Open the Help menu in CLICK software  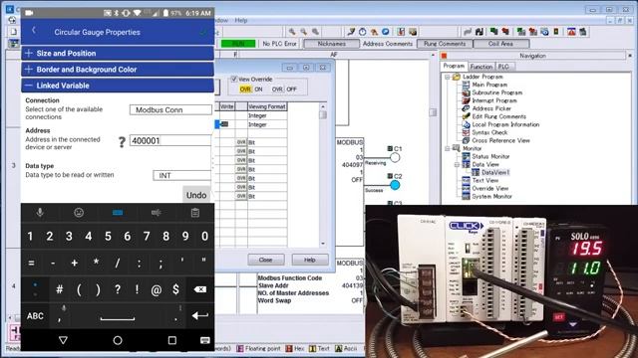[x=241, y=20]
